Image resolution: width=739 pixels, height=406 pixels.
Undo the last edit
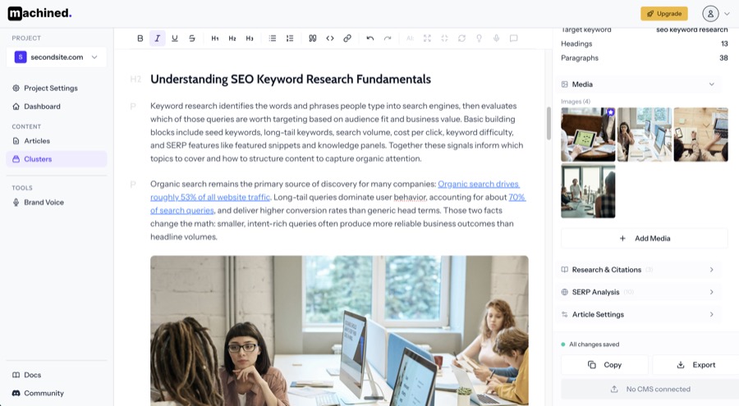tap(370, 39)
